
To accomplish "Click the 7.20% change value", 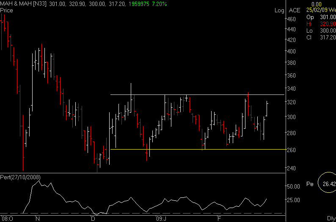I will pyautogui.click(x=159, y=4).
